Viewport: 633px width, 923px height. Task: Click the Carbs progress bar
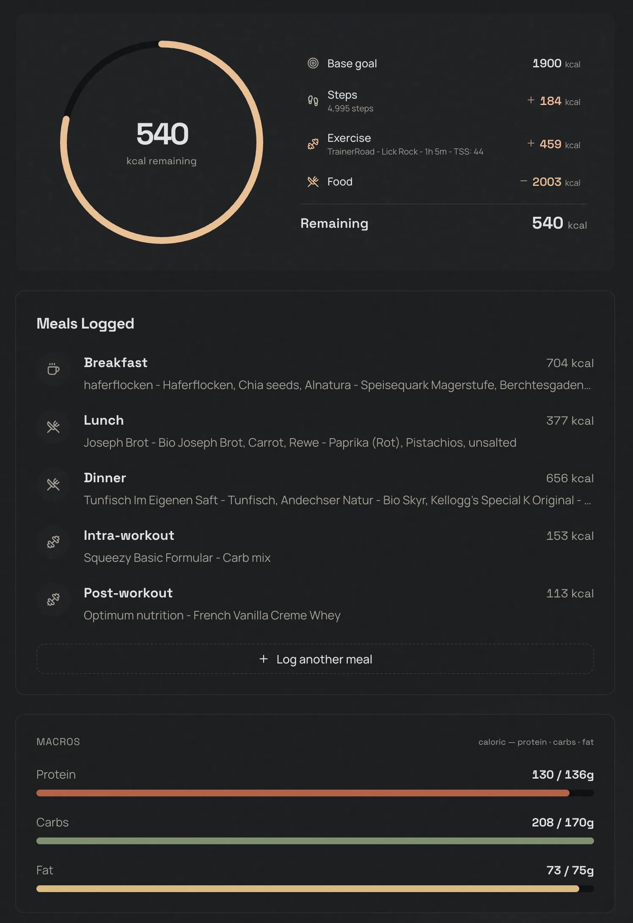[315, 841]
